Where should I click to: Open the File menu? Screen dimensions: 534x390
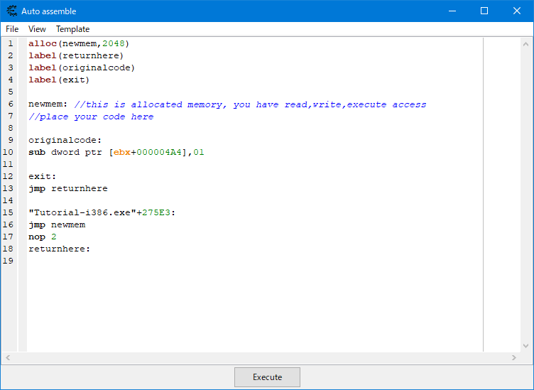[x=12, y=29]
